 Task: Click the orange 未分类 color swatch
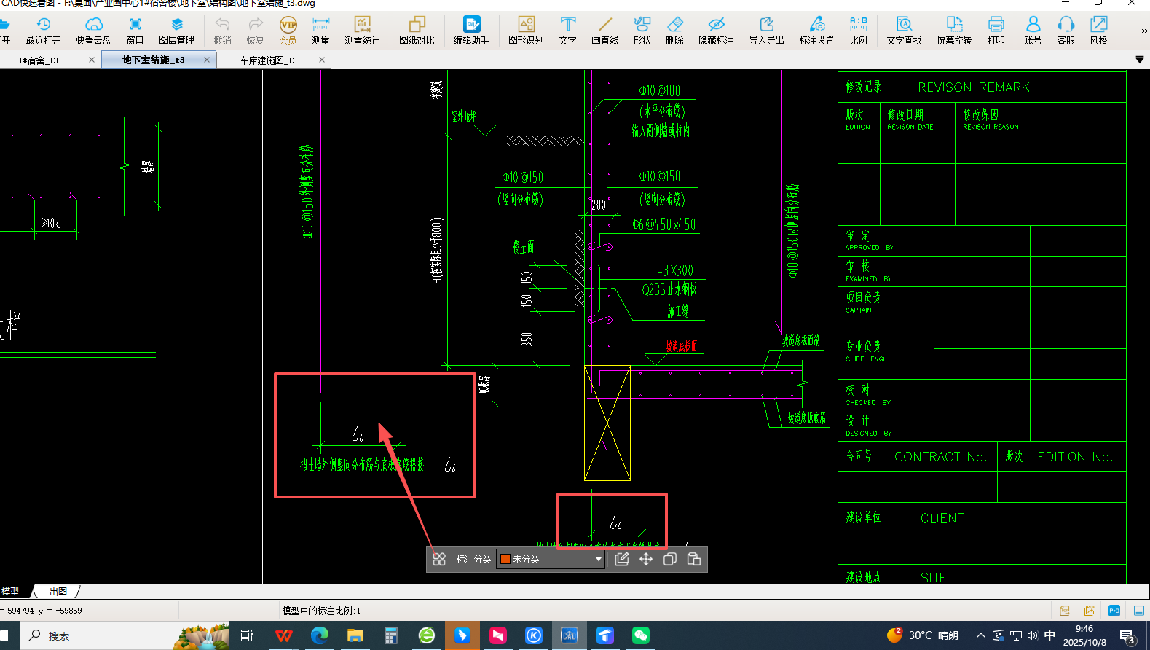tap(505, 559)
